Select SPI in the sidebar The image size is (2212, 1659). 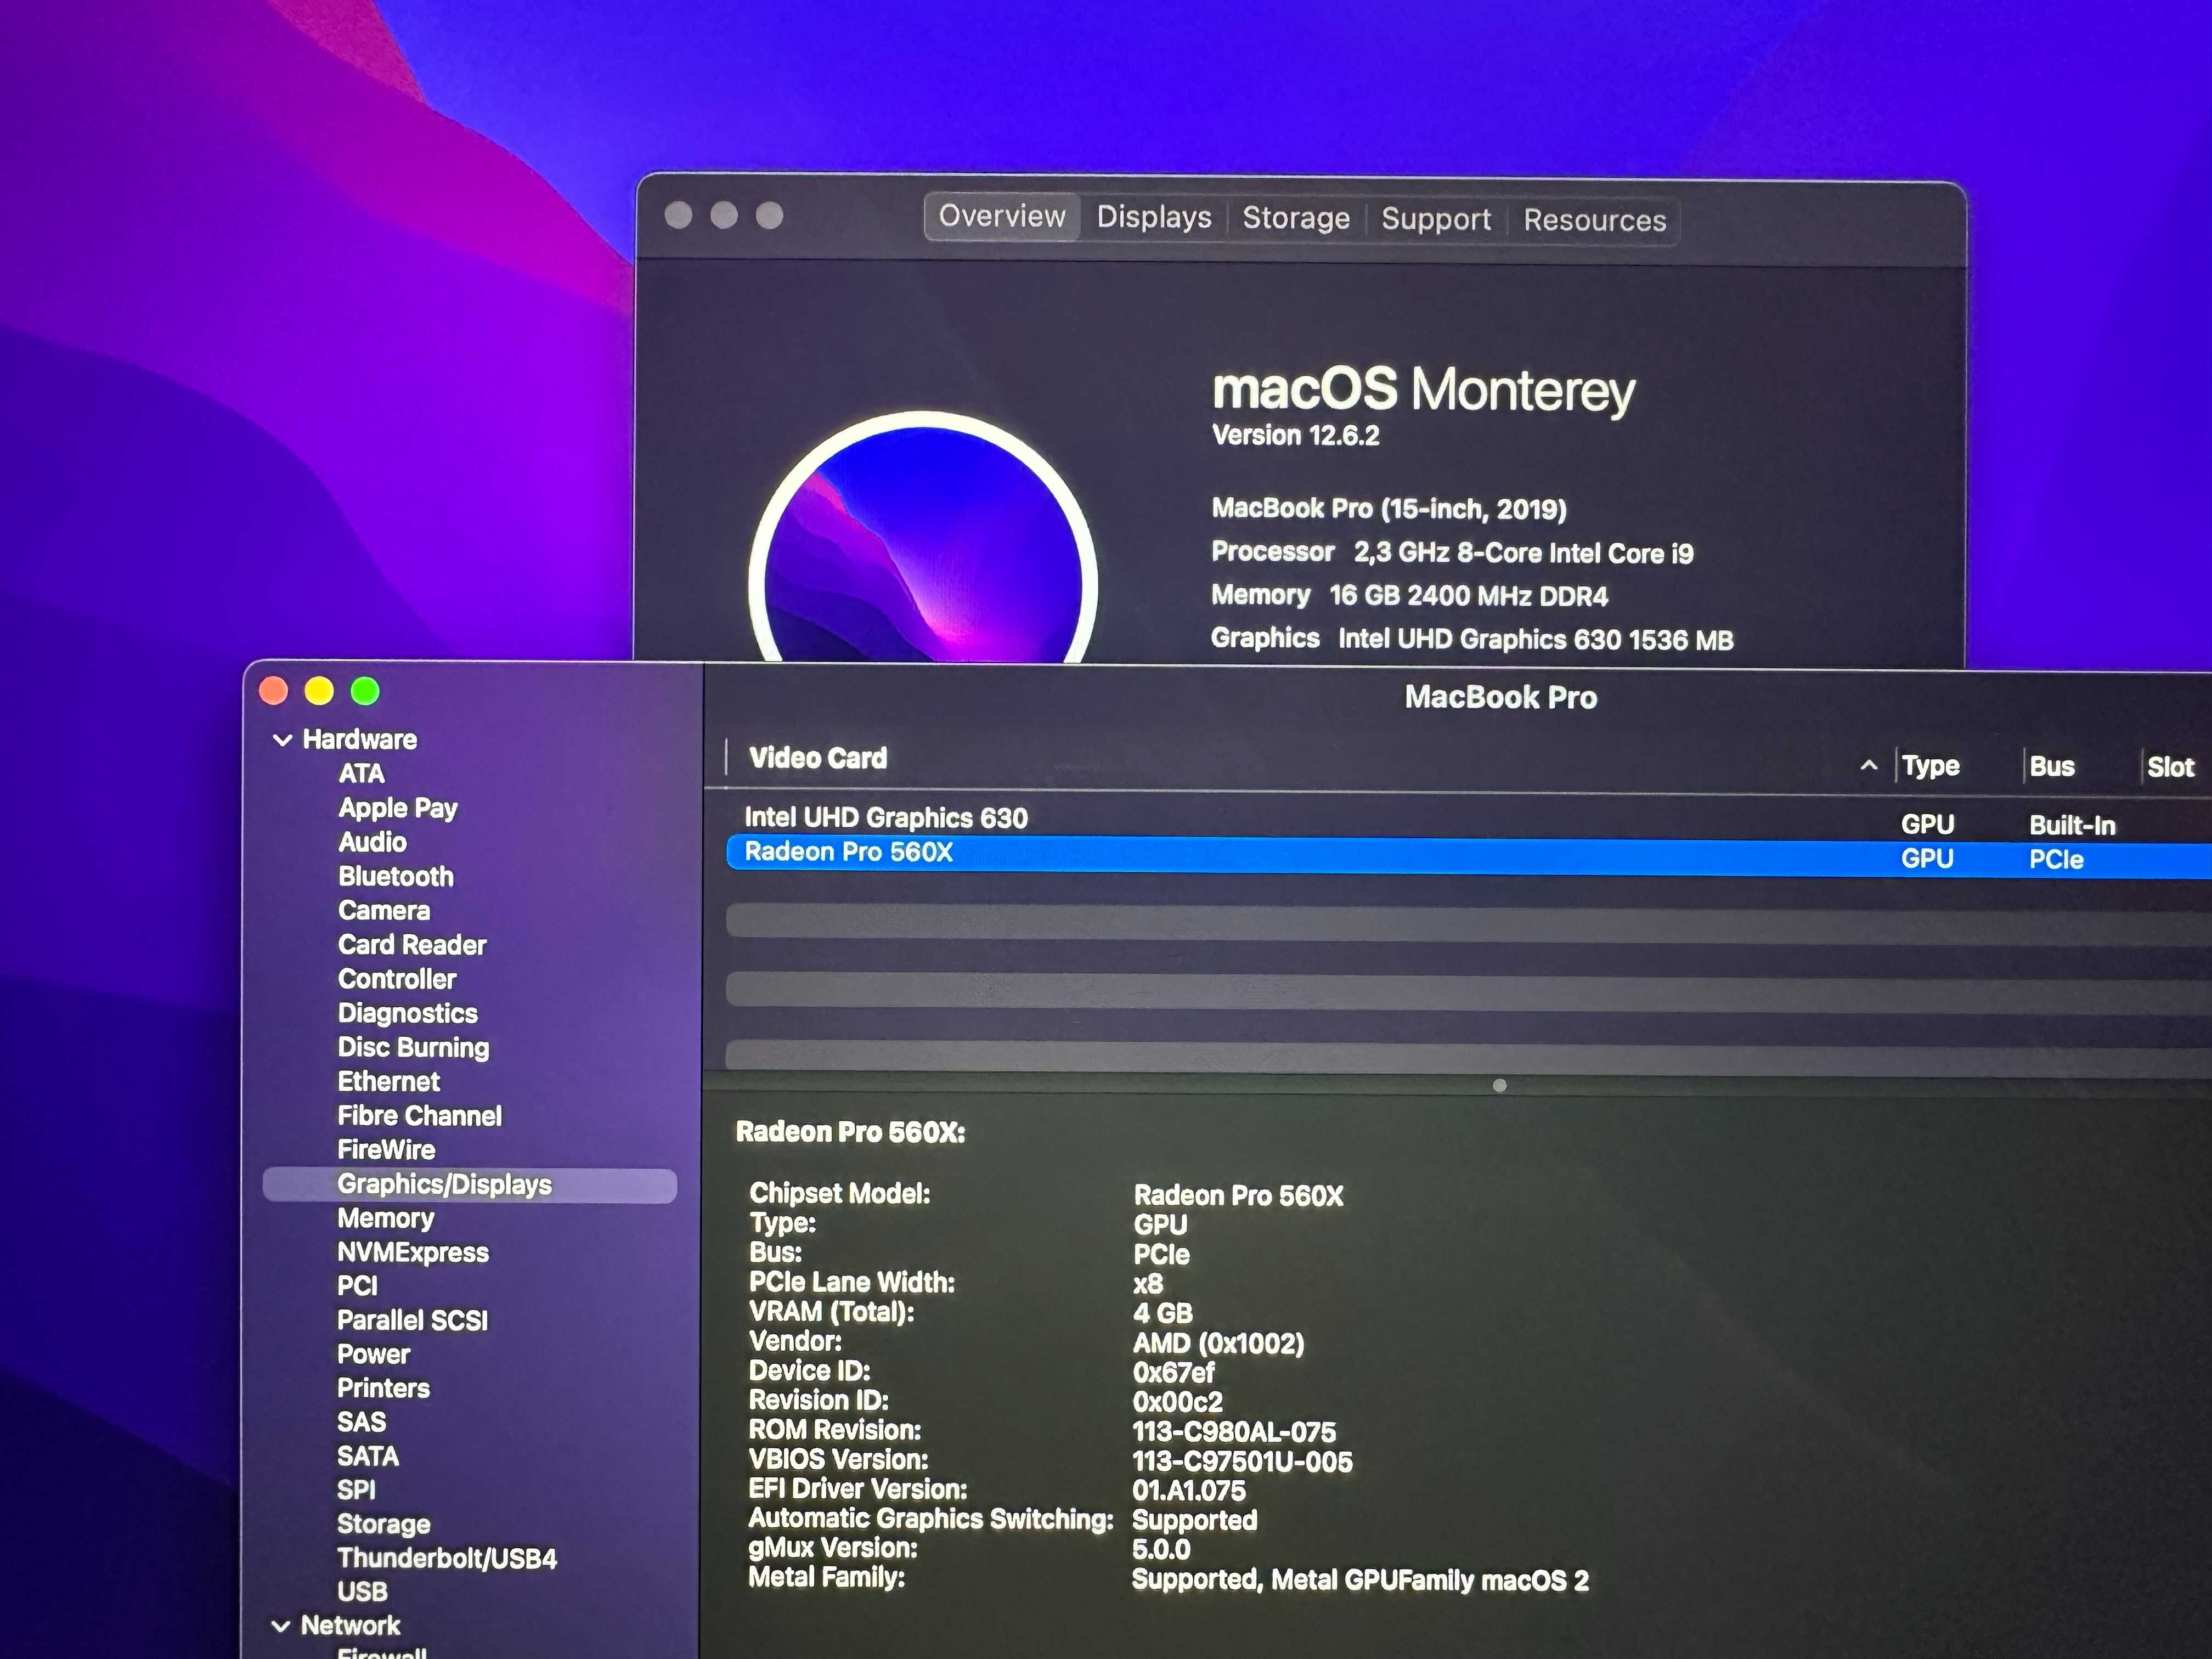click(356, 1490)
